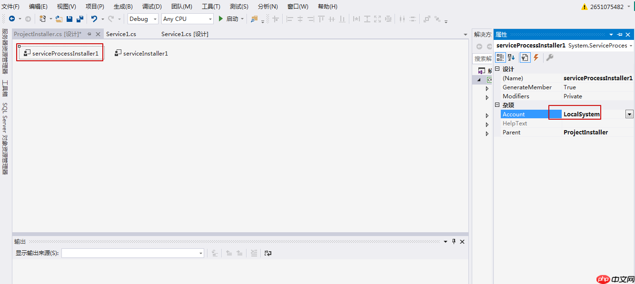Sort properties alphabetically
635x284 pixels.
click(x=511, y=57)
